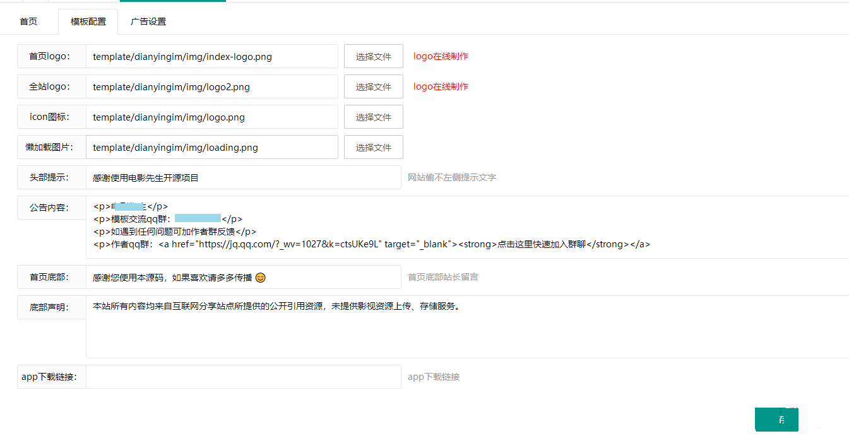Select the icon图标 path text field
The image size is (849, 436).
tap(211, 117)
